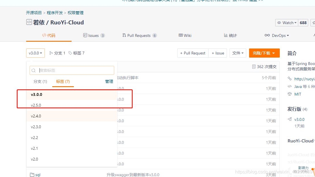Click the + Issue button
315x177 pixels.
point(218,53)
